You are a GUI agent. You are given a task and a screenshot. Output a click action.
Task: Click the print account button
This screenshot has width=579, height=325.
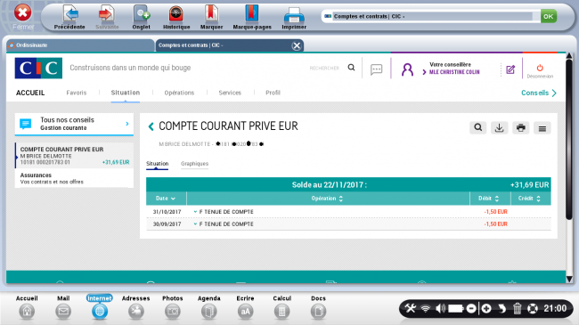[521, 128]
